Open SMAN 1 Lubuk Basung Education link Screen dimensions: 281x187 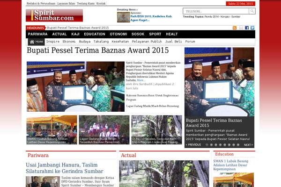click(231, 165)
